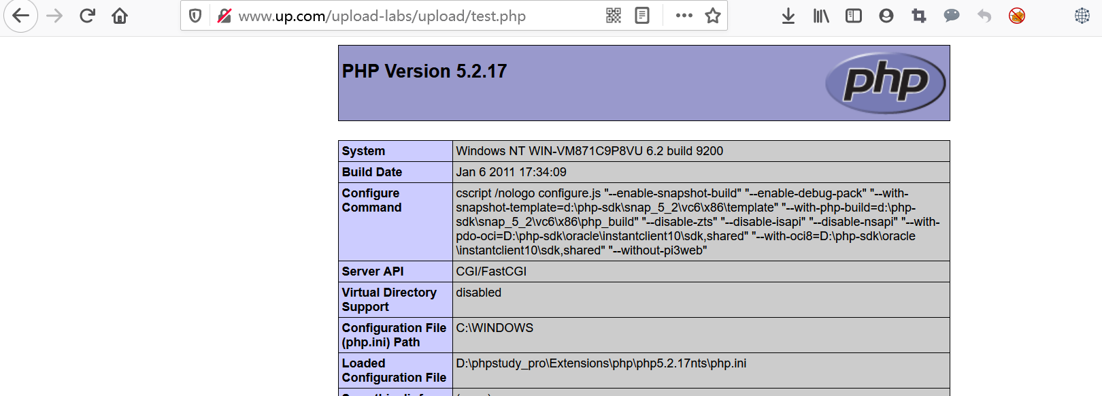Viewport: 1102px width, 396px height.
Task: Select the CGI/FastCGI value
Action: [491, 271]
